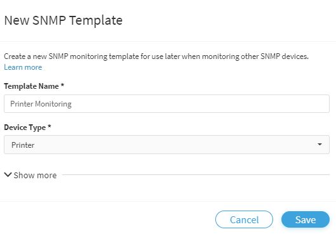The height and width of the screenshot is (234, 336).
Task: Open the Learn more link
Action: [23, 67]
